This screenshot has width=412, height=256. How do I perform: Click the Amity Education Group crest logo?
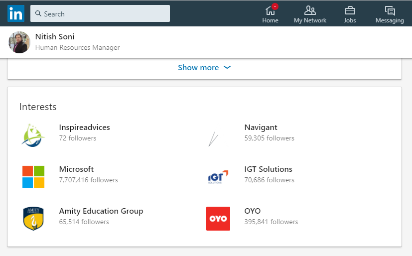click(33, 219)
